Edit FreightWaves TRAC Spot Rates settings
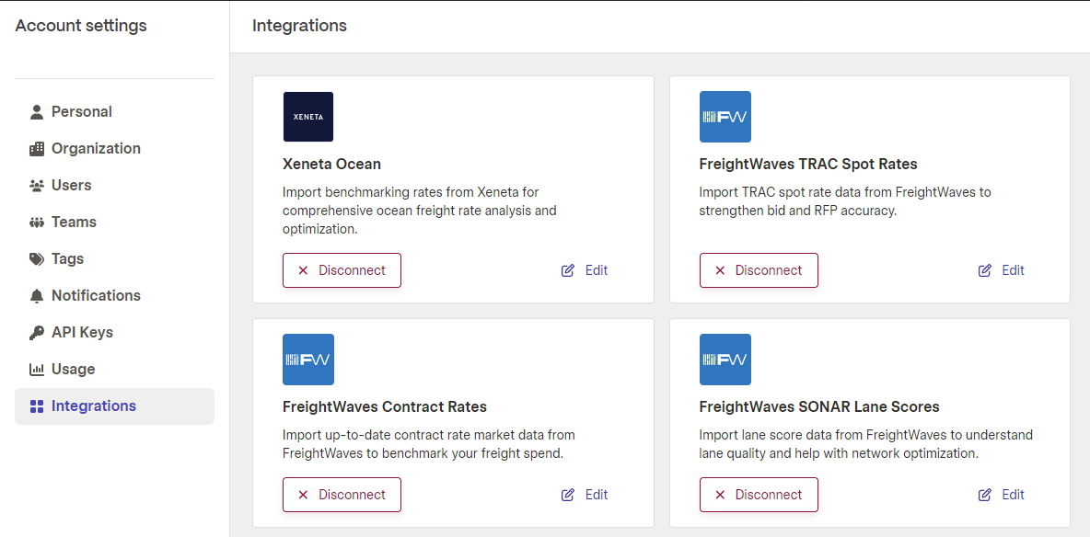 point(1002,270)
